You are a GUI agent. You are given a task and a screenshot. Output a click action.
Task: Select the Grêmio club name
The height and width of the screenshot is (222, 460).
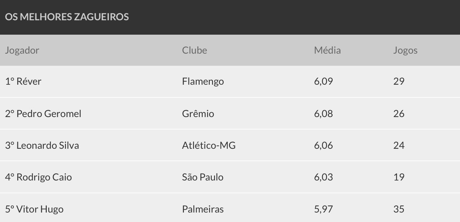(198, 113)
